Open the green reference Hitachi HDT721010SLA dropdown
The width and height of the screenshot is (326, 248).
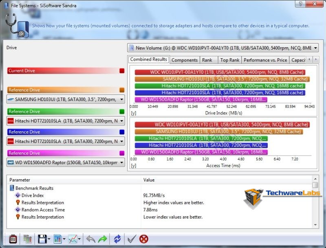click(x=66, y=121)
